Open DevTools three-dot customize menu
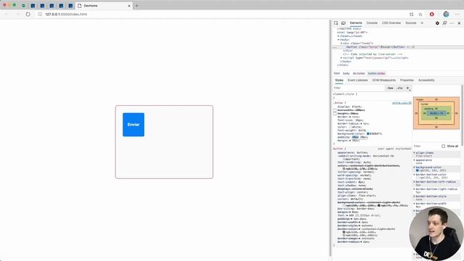This screenshot has width=464, height=261. pyautogui.click(x=452, y=23)
